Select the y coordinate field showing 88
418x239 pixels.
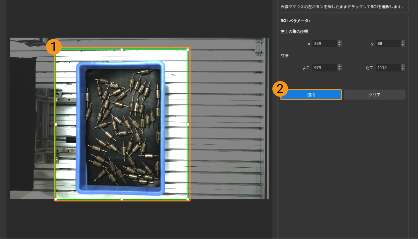tap(387, 44)
